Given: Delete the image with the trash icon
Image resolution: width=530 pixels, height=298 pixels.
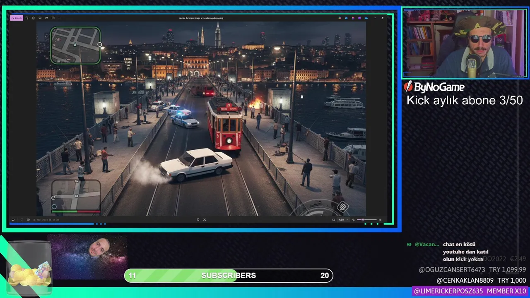Looking at the screenshot, I should point(34,18).
